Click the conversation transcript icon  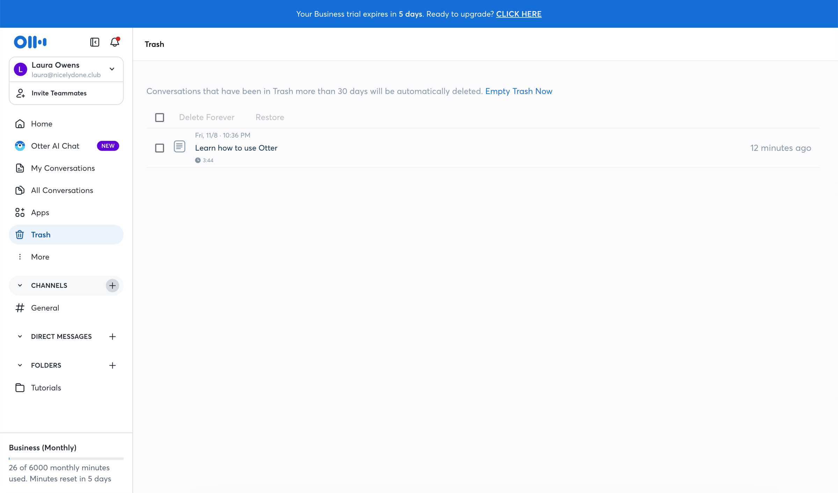(179, 146)
